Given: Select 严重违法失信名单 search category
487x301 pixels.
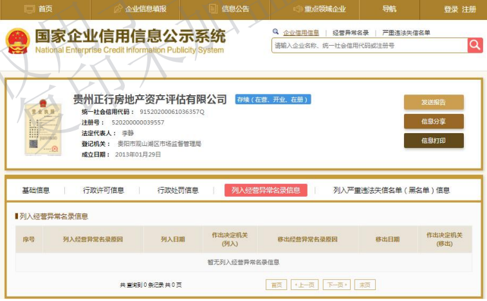Looking at the screenshot, I should pyautogui.click(x=406, y=32).
